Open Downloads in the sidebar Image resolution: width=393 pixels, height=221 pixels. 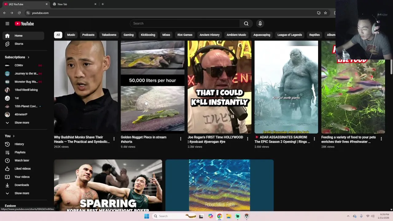pos(23,185)
